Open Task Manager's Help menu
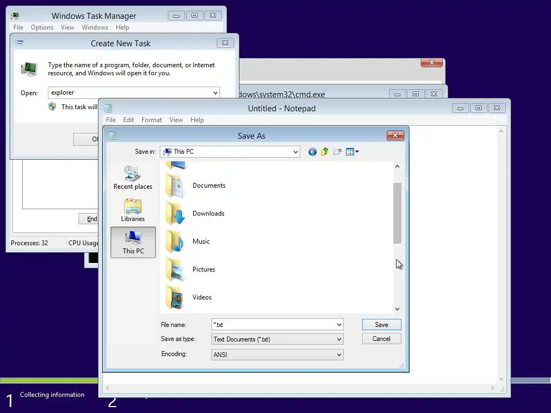This screenshot has width=551, height=413. pyautogui.click(x=122, y=27)
